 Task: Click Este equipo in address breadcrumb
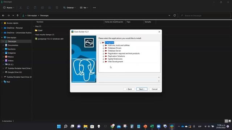pos(32,16)
